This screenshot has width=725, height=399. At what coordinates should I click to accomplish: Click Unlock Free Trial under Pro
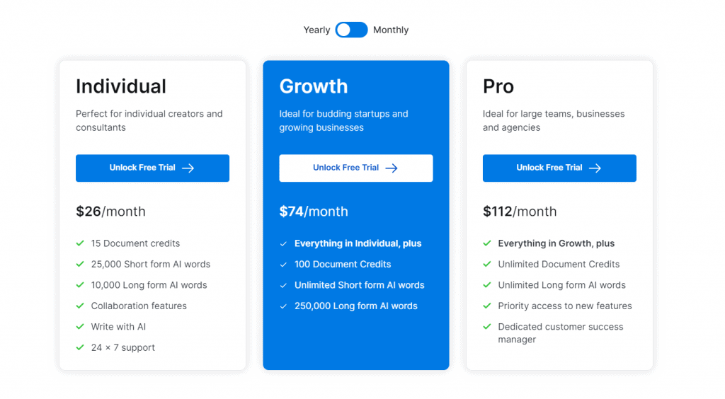[559, 168]
